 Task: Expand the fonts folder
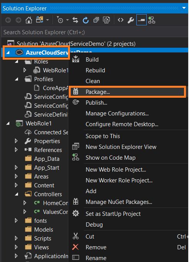point(16,221)
